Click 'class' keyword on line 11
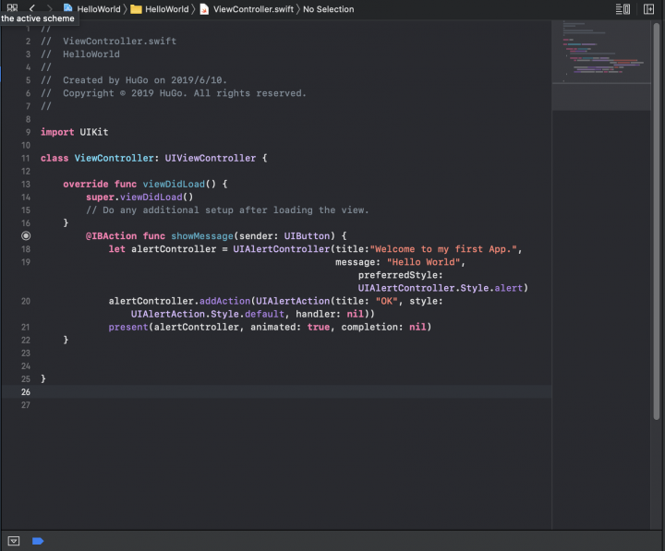The width and height of the screenshot is (665, 551). pos(54,158)
